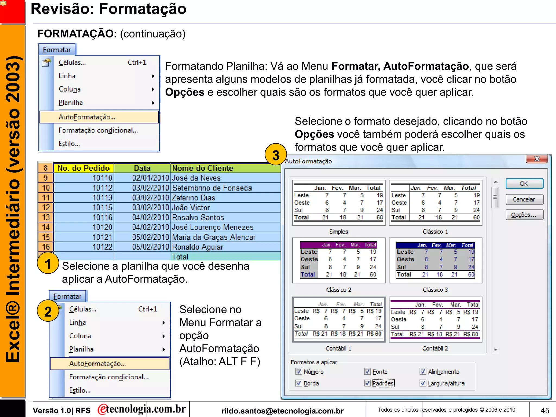Click the 'No. do Pedido' header cell

[x=84, y=168]
